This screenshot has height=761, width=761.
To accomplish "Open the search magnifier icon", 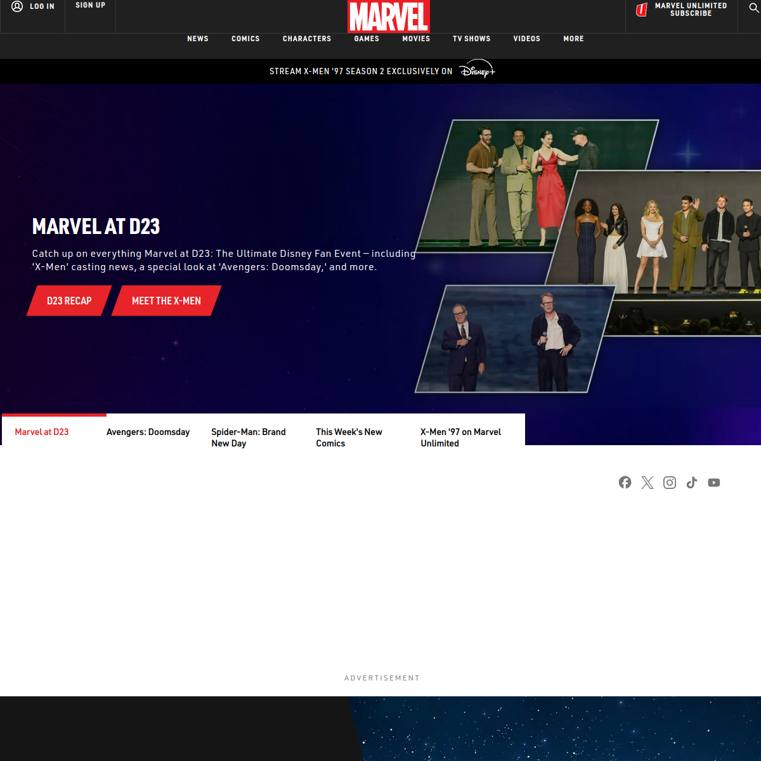I will [754, 8].
